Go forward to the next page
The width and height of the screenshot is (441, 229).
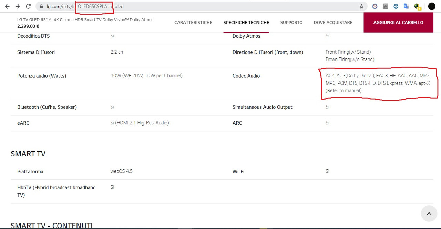point(18,6)
